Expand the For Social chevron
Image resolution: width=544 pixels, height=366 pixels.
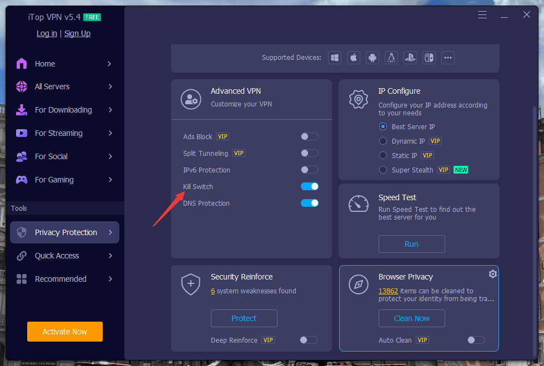110,156
